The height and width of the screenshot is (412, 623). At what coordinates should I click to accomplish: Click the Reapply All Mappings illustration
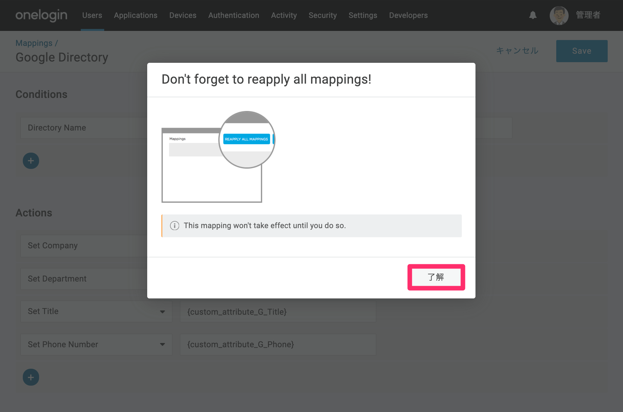[x=218, y=157]
